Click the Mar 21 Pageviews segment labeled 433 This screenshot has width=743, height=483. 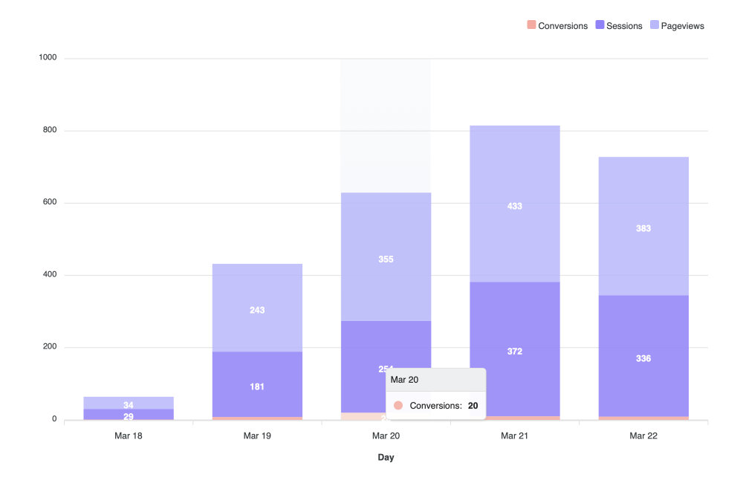514,204
